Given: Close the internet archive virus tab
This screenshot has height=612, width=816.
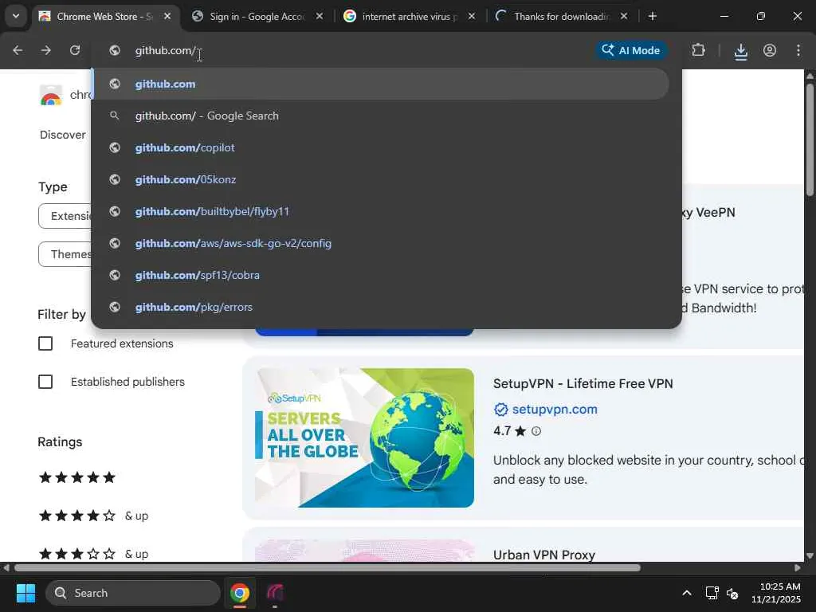Looking at the screenshot, I should click(472, 17).
